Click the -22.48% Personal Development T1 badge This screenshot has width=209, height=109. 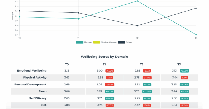pos(110,85)
